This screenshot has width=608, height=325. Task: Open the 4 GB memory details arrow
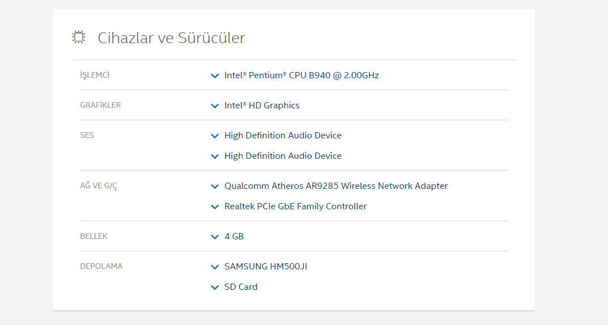(x=215, y=237)
